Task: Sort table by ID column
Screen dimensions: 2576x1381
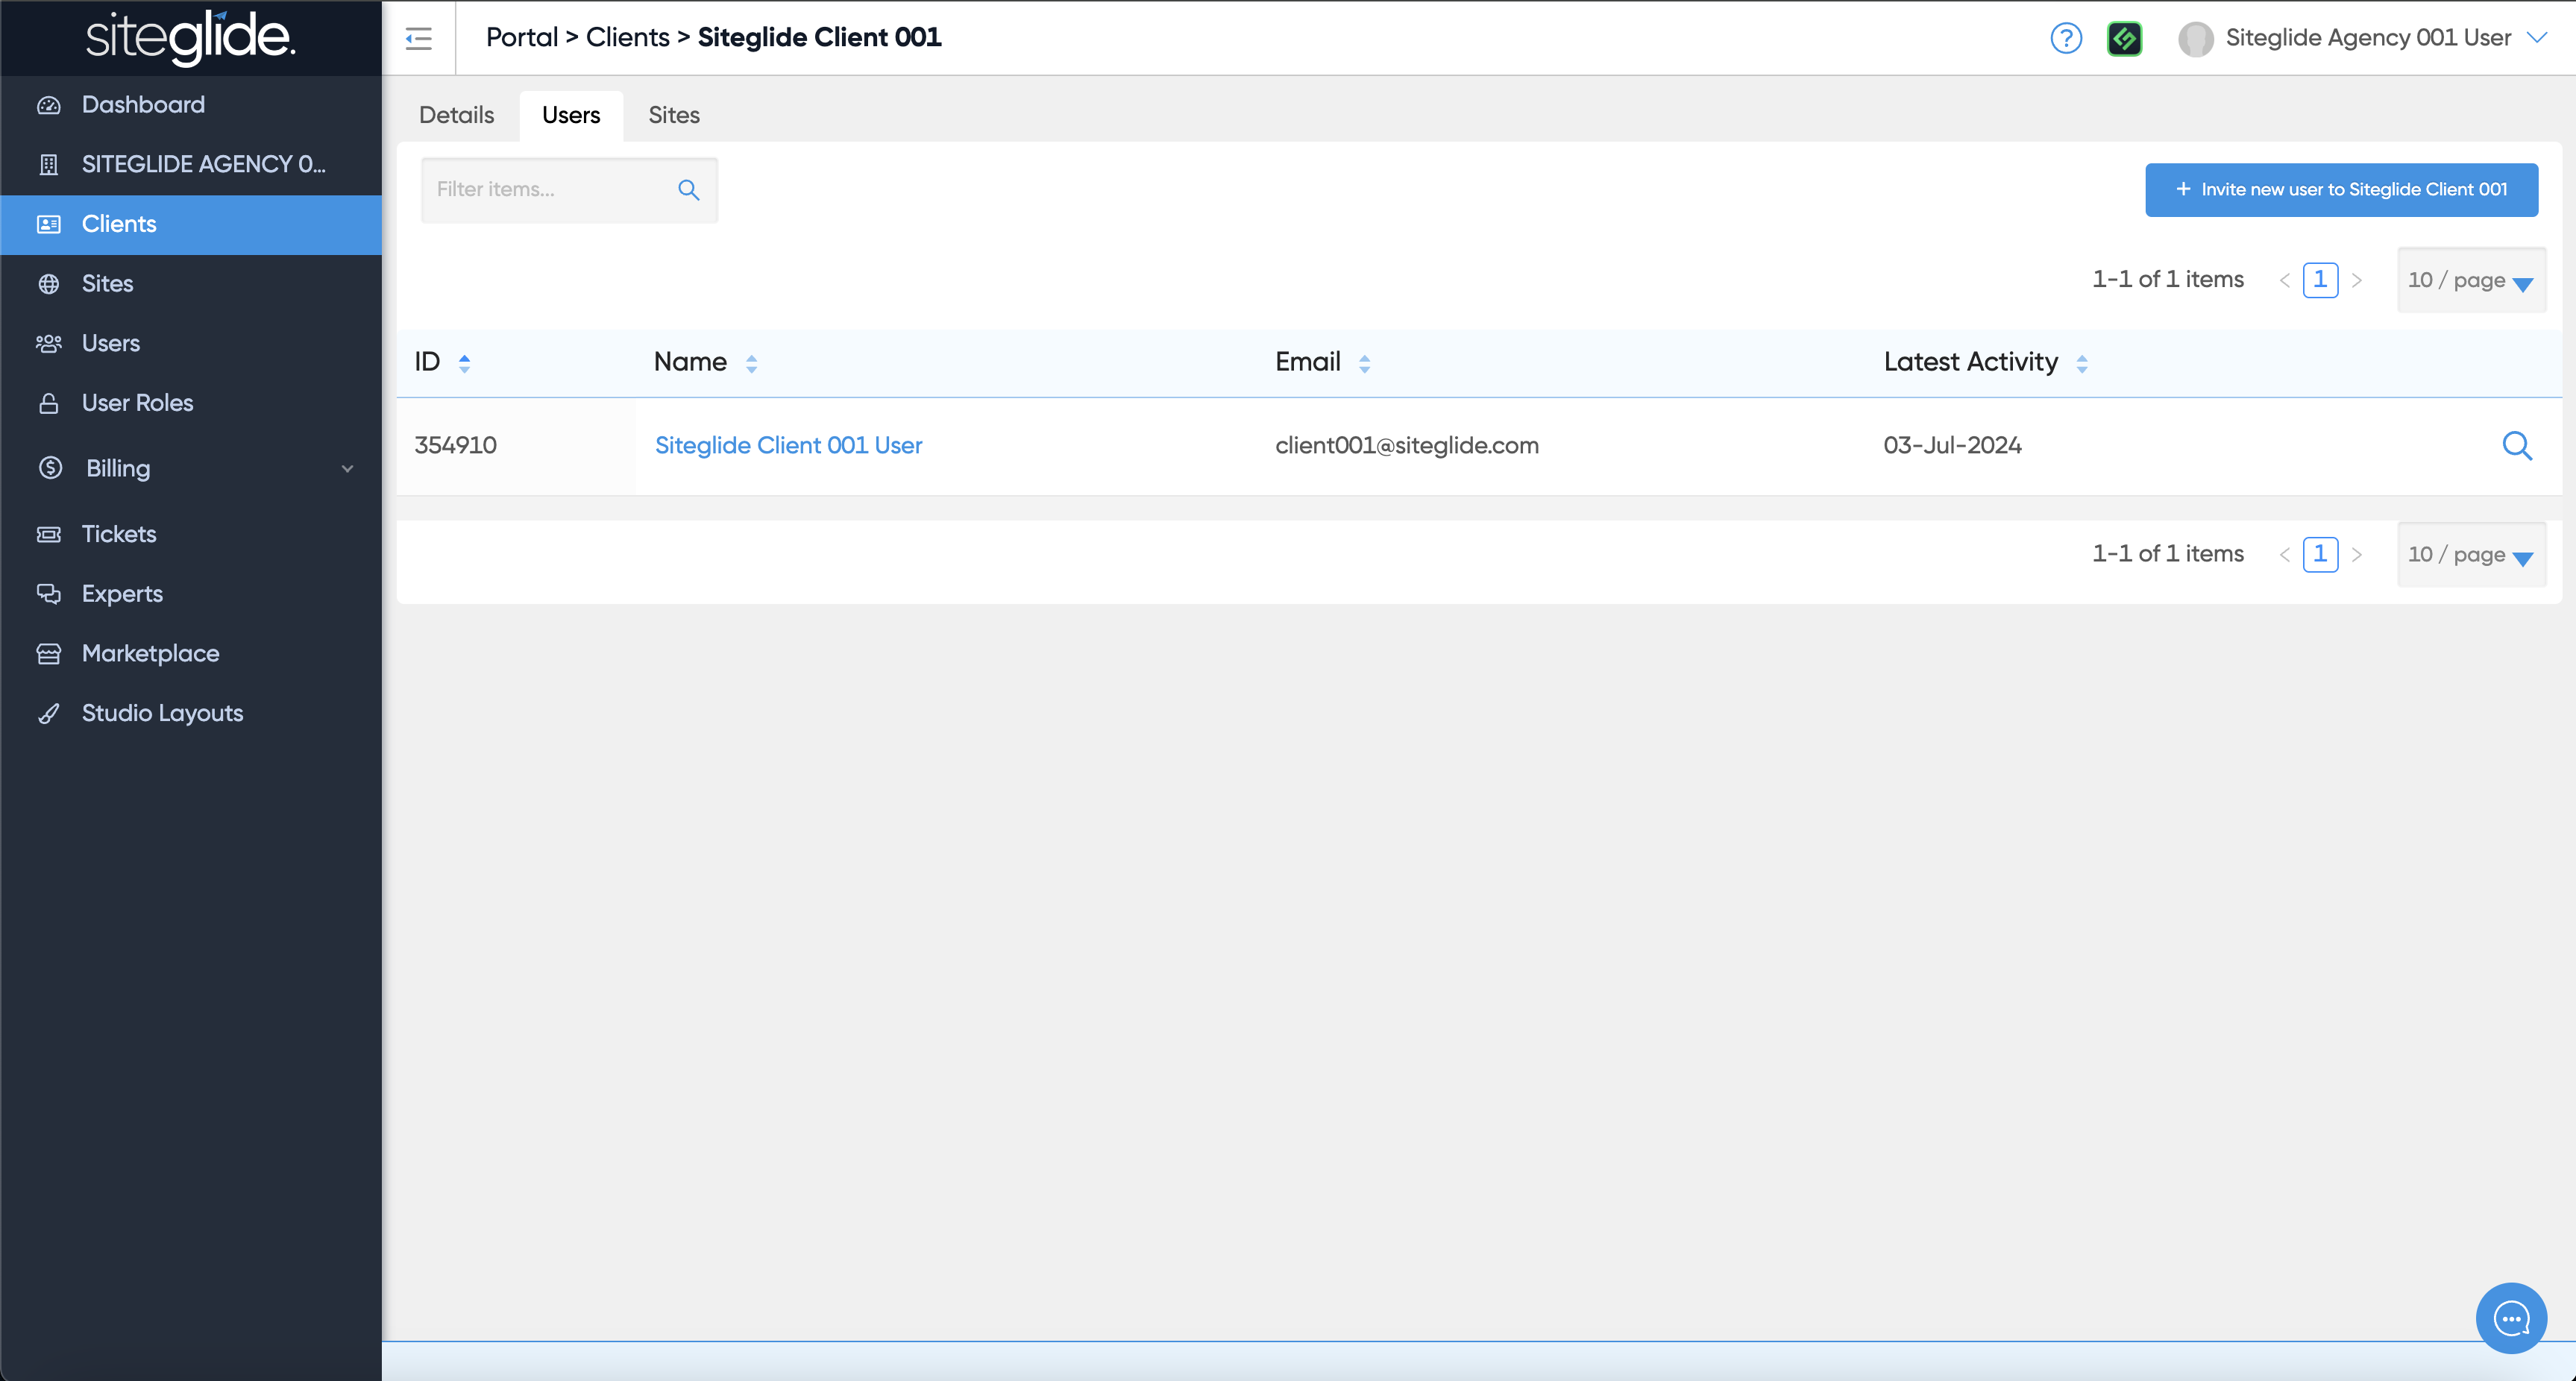Action: coord(464,363)
